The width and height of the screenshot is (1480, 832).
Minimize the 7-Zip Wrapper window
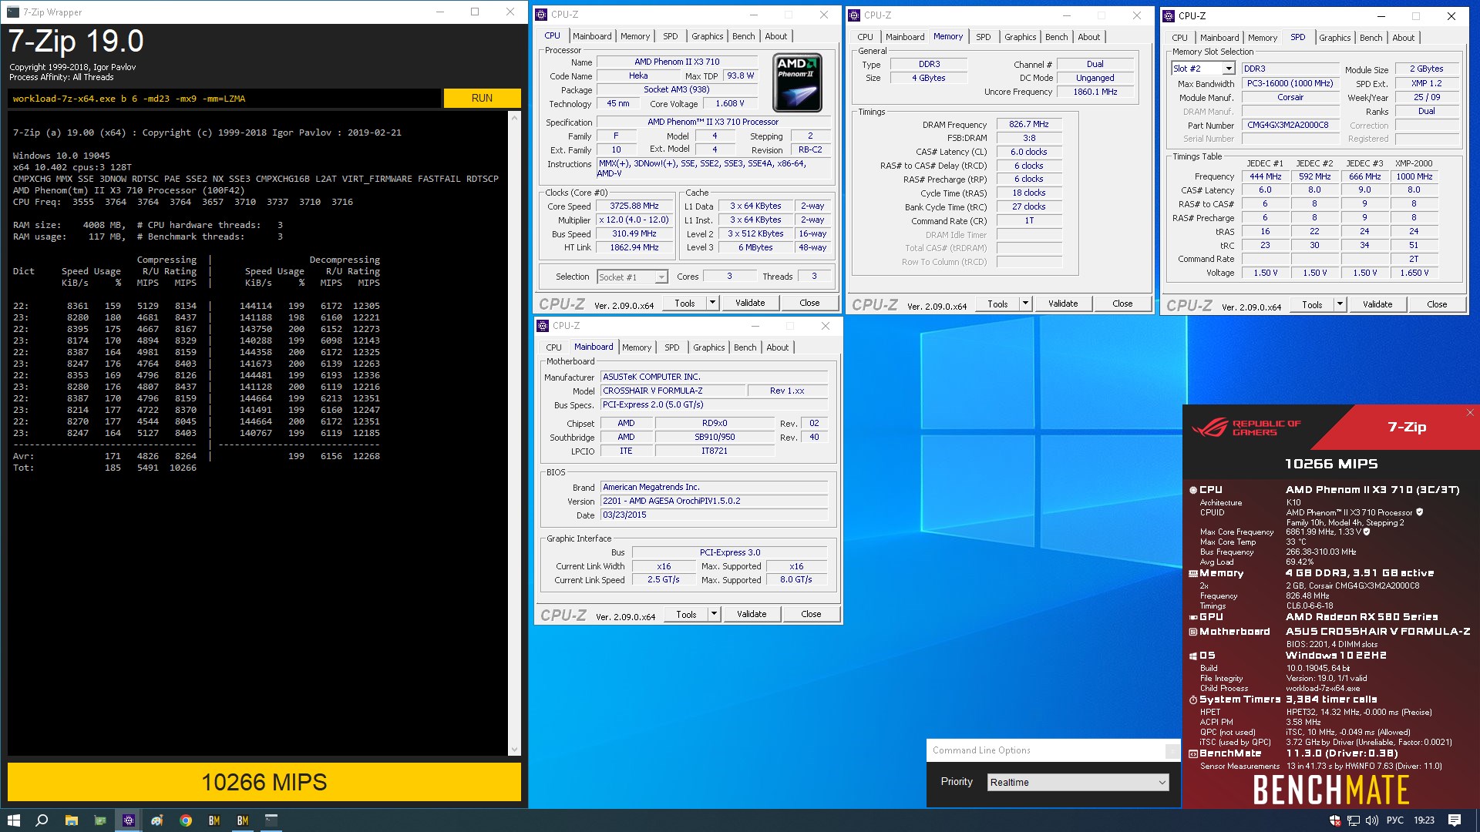(x=440, y=12)
